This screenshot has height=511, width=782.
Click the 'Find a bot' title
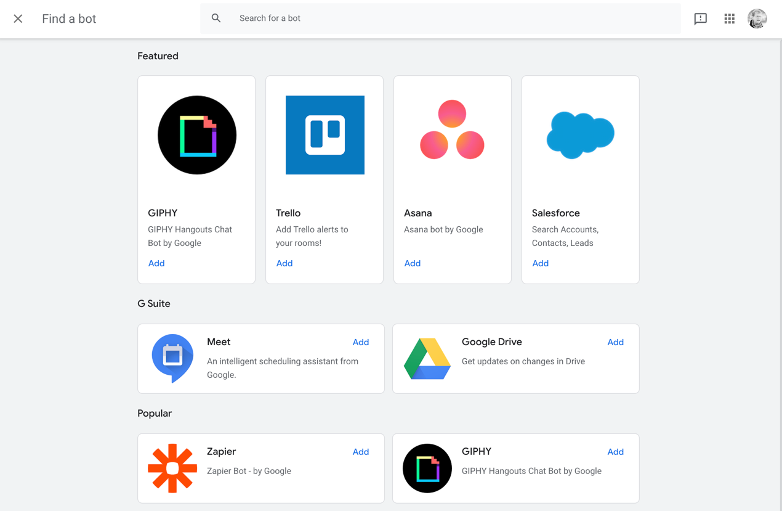(x=69, y=18)
